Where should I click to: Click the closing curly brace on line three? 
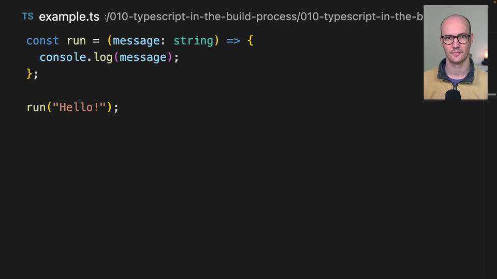coord(29,74)
